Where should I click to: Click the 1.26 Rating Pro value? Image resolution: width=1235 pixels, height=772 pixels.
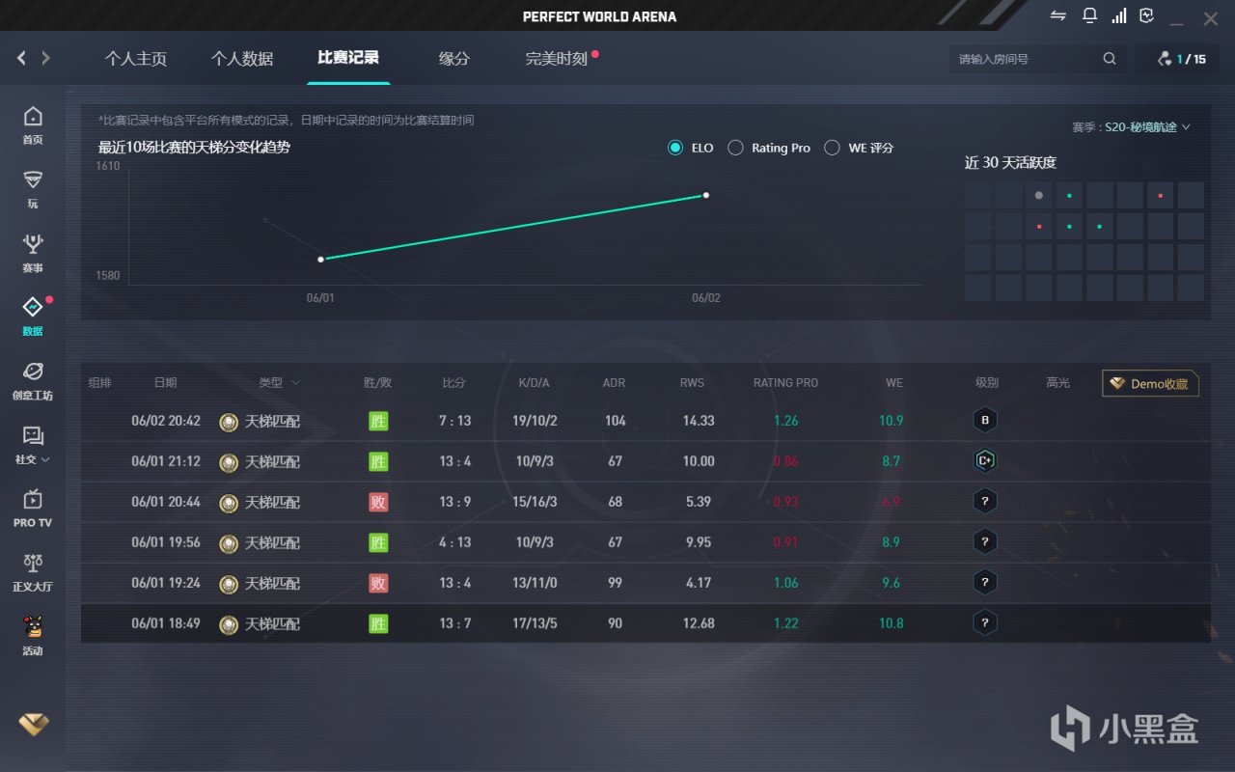tap(786, 421)
